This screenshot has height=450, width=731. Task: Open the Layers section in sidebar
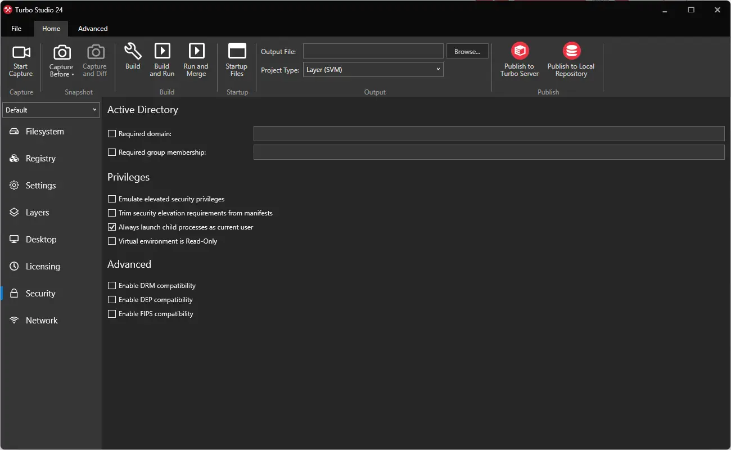(x=51, y=213)
